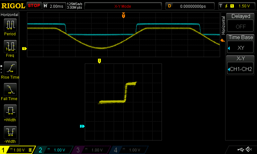257x154 pixels.
Task: Click the XY Lissajous trace in the plot
Action: pos(125,93)
